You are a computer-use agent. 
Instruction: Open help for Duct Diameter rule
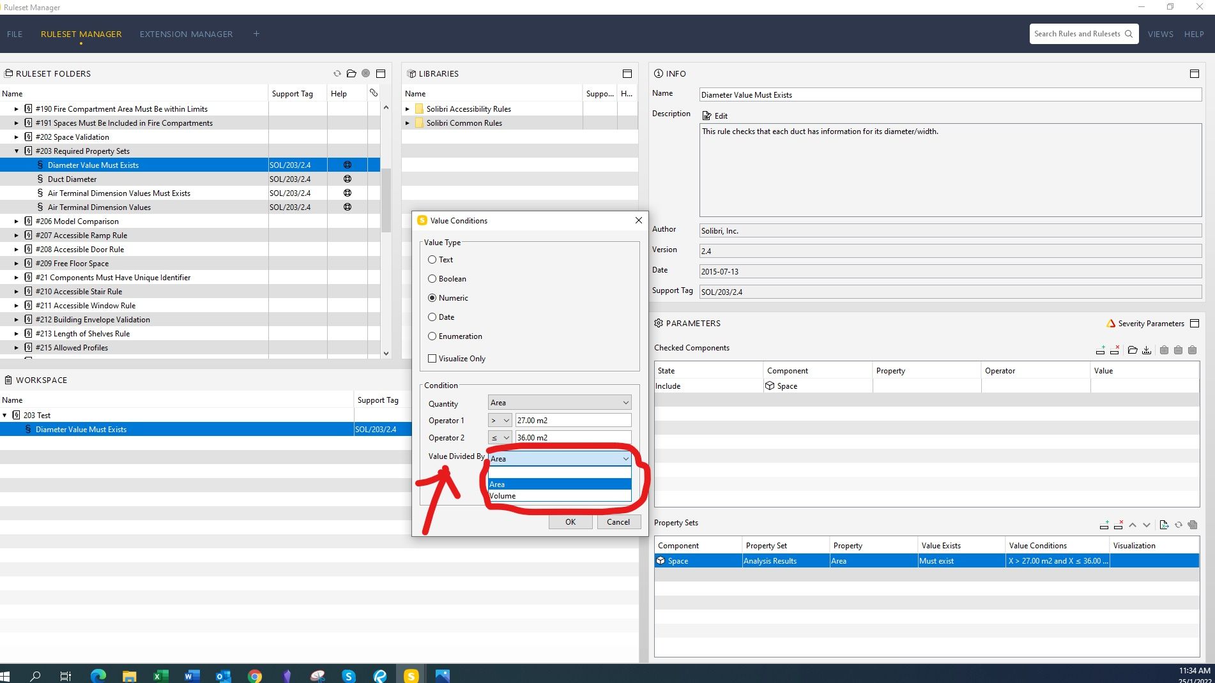348,179
